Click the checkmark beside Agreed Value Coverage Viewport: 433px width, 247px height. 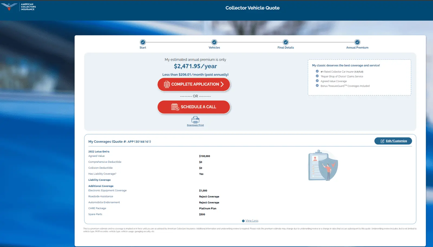(317, 81)
